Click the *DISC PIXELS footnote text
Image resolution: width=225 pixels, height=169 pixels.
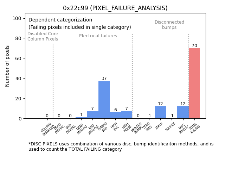click(121, 146)
